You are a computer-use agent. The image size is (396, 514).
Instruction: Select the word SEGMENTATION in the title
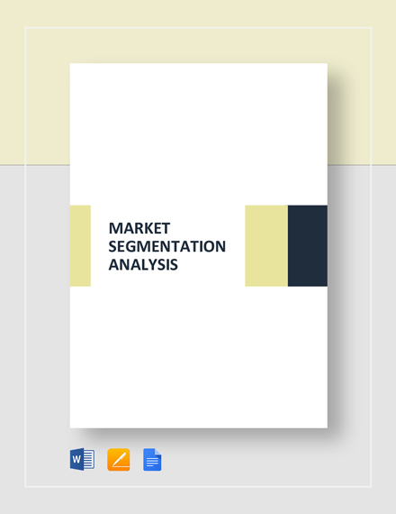click(167, 246)
